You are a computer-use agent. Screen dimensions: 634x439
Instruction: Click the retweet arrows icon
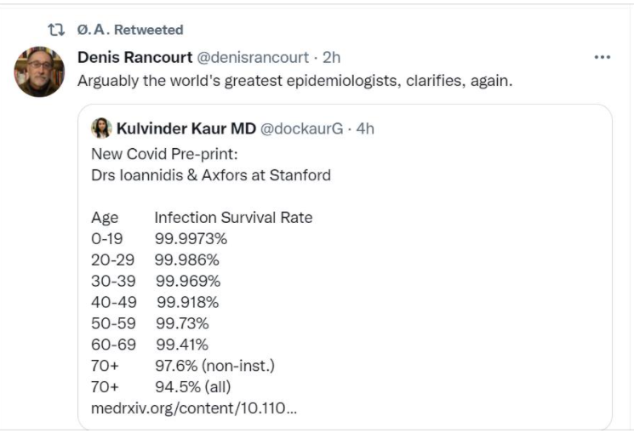(x=55, y=30)
